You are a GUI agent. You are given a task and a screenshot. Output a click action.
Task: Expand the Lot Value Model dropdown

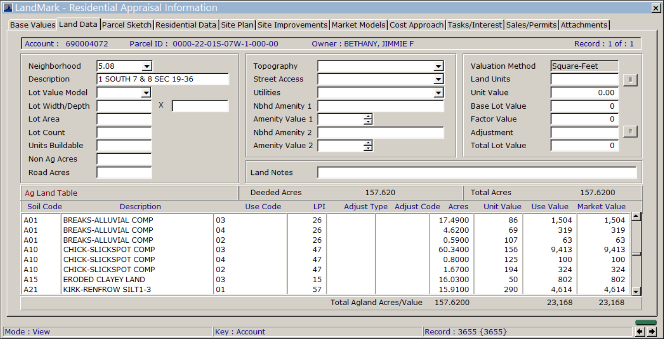pos(146,93)
